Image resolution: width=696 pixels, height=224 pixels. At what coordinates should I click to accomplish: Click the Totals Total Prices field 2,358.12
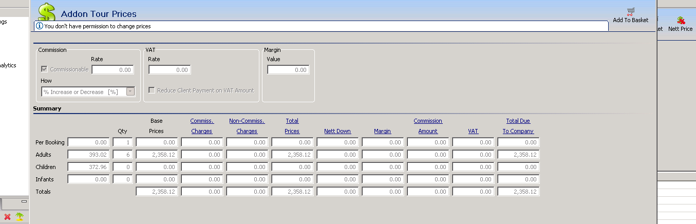click(x=292, y=192)
